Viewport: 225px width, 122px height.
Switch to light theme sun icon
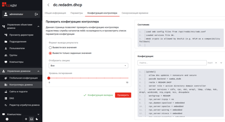point(26,119)
